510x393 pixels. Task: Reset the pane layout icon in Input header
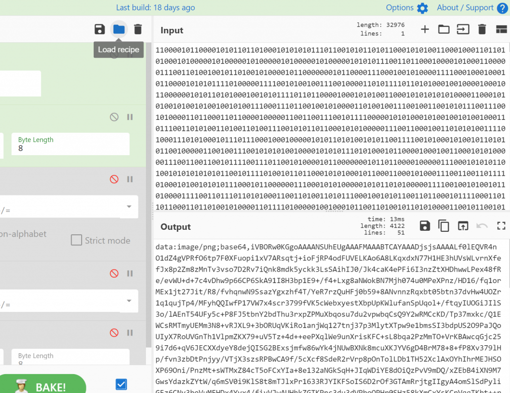coord(501,29)
